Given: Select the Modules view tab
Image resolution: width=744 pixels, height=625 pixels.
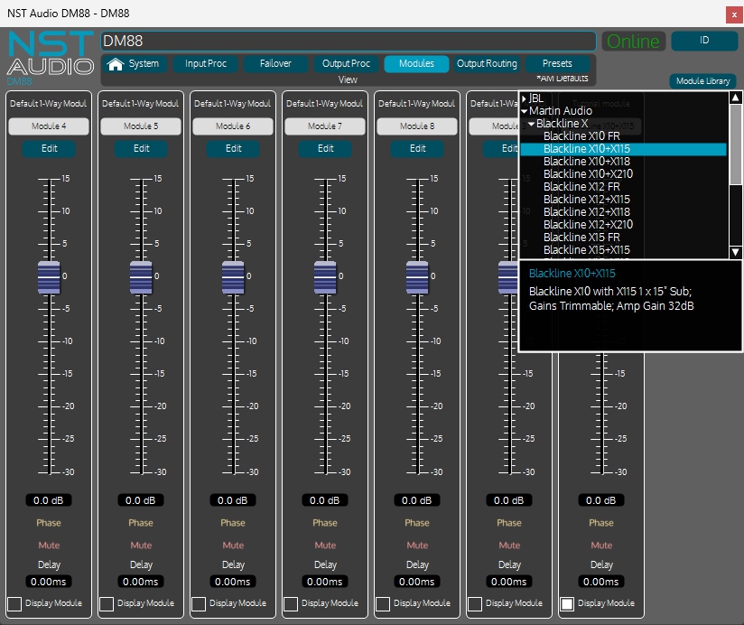Looking at the screenshot, I should (x=416, y=63).
